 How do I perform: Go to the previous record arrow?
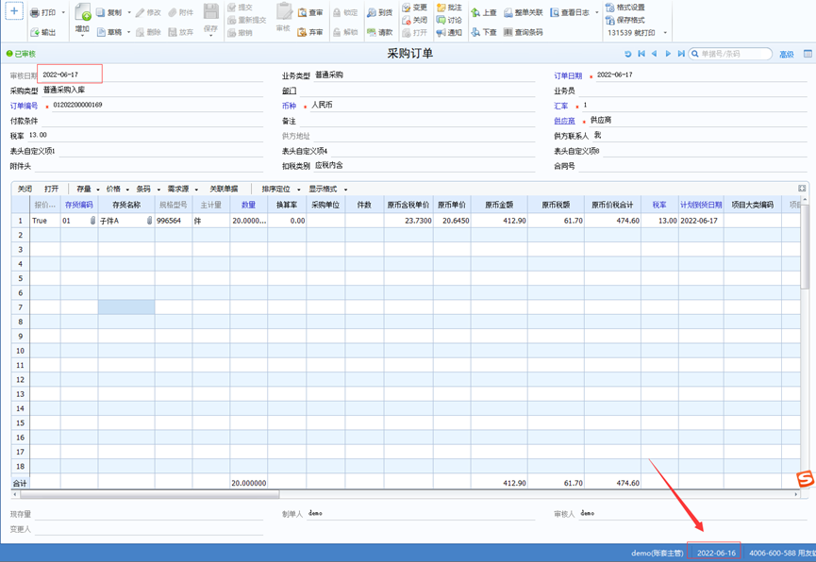[654, 54]
